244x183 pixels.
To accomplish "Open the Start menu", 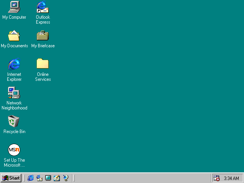I will tap(11, 178).
